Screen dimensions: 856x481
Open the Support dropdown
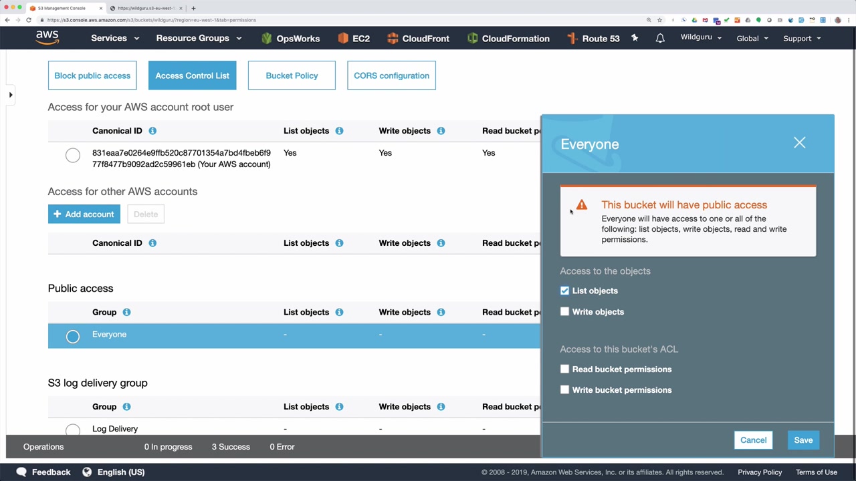tap(802, 38)
